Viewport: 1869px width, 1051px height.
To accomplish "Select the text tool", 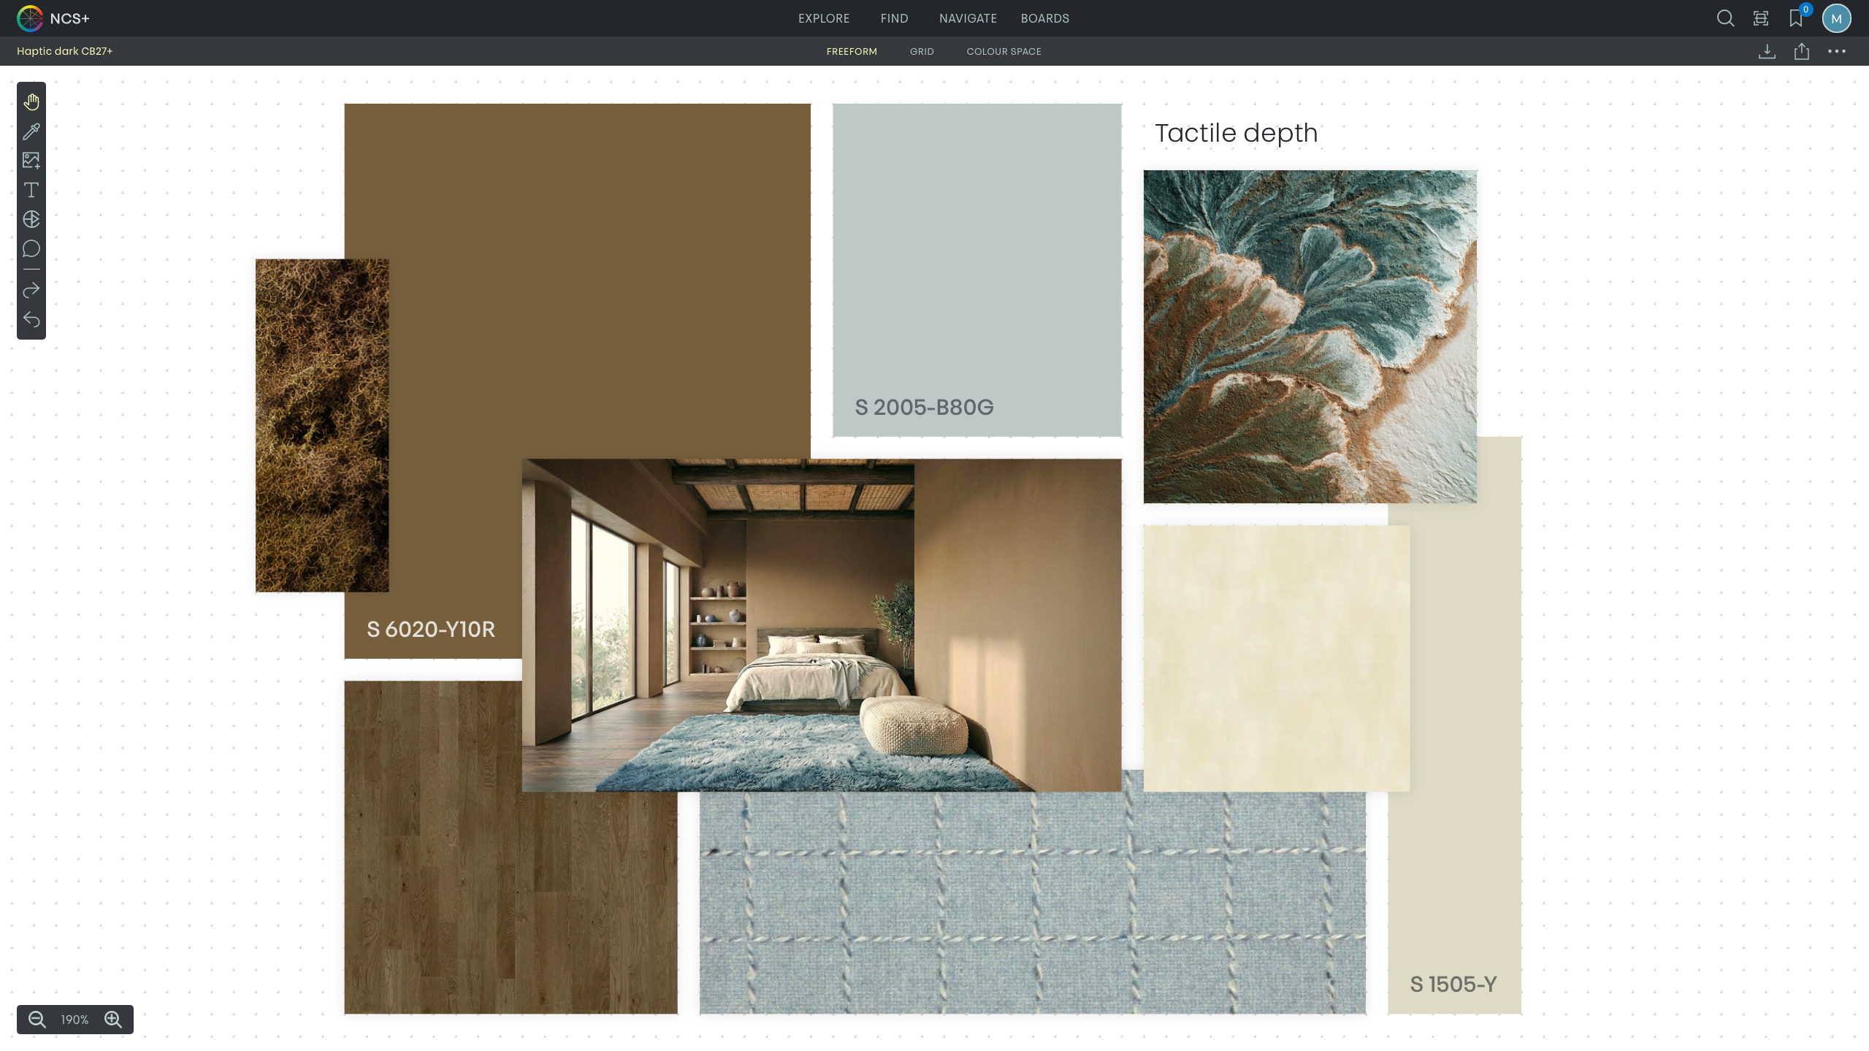I will [x=31, y=190].
